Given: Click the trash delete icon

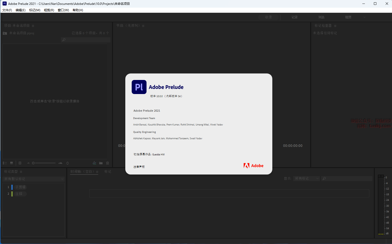Looking at the screenshot, I should tap(108, 163).
